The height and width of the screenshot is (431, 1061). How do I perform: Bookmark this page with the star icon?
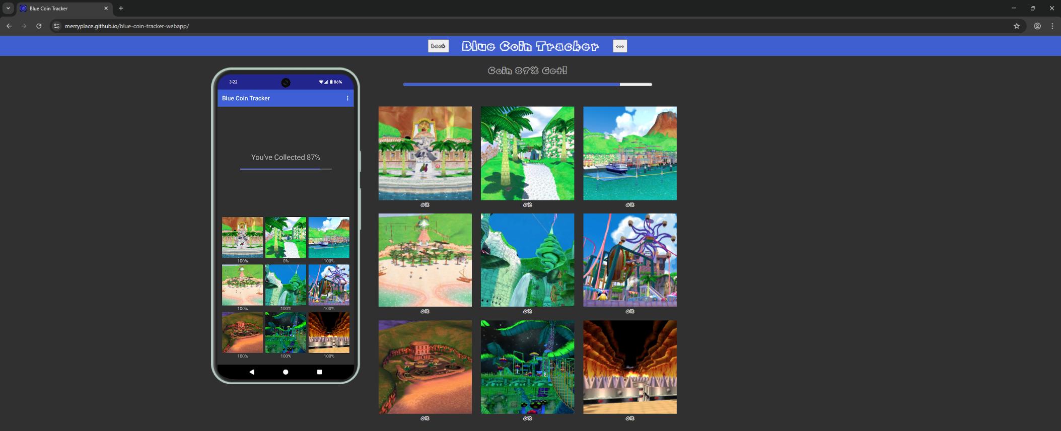tap(1017, 26)
